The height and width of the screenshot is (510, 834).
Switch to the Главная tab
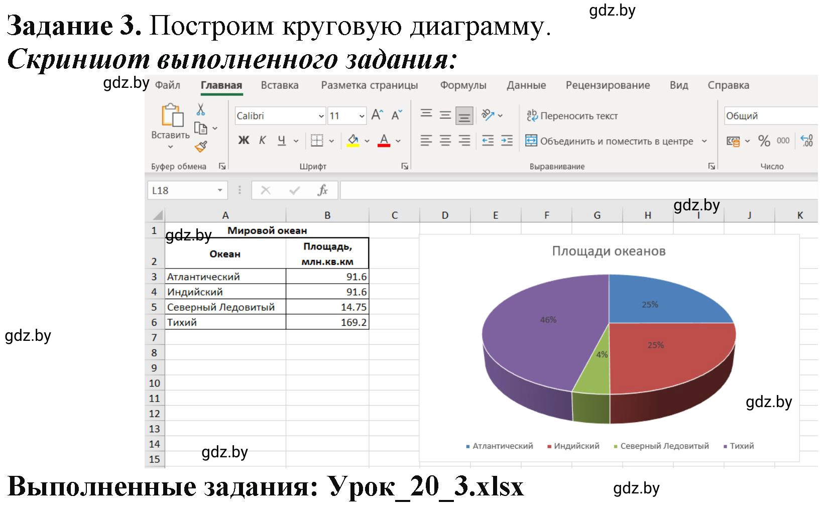(x=221, y=85)
